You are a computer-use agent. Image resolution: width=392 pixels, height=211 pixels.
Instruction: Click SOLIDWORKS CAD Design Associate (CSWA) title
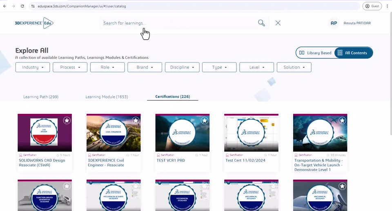42,163
